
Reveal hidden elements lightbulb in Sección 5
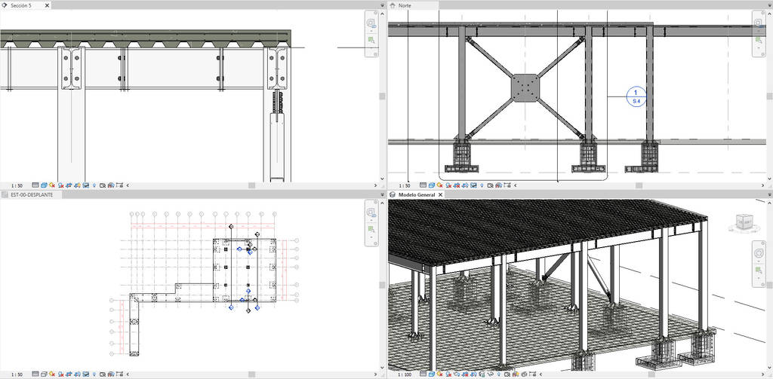tap(94, 185)
